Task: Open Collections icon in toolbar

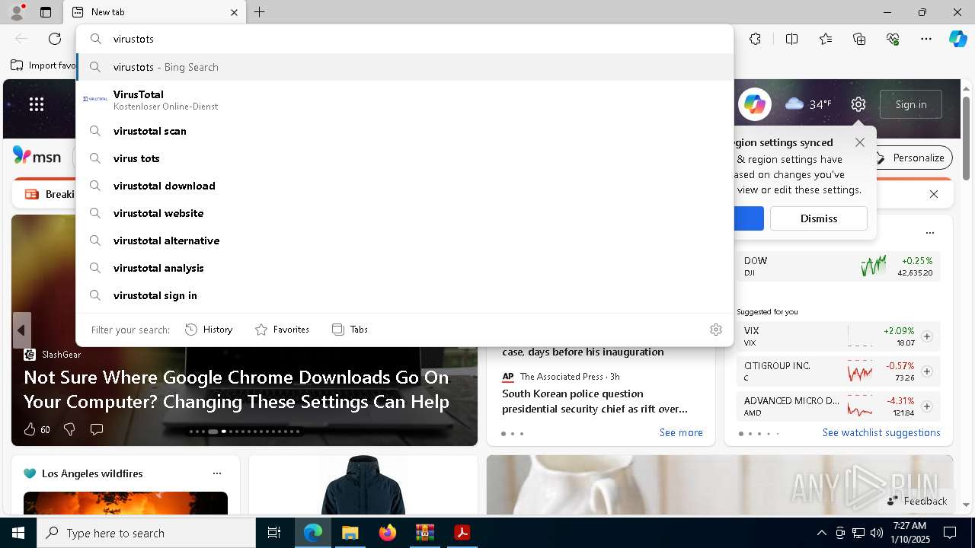Action: pyautogui.click(x=860, y=39)
